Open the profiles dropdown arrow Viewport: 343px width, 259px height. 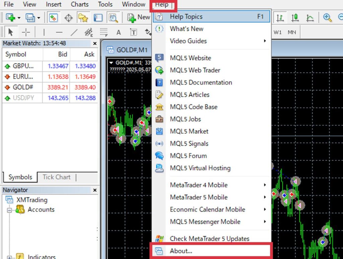click(x=39, y=18)
